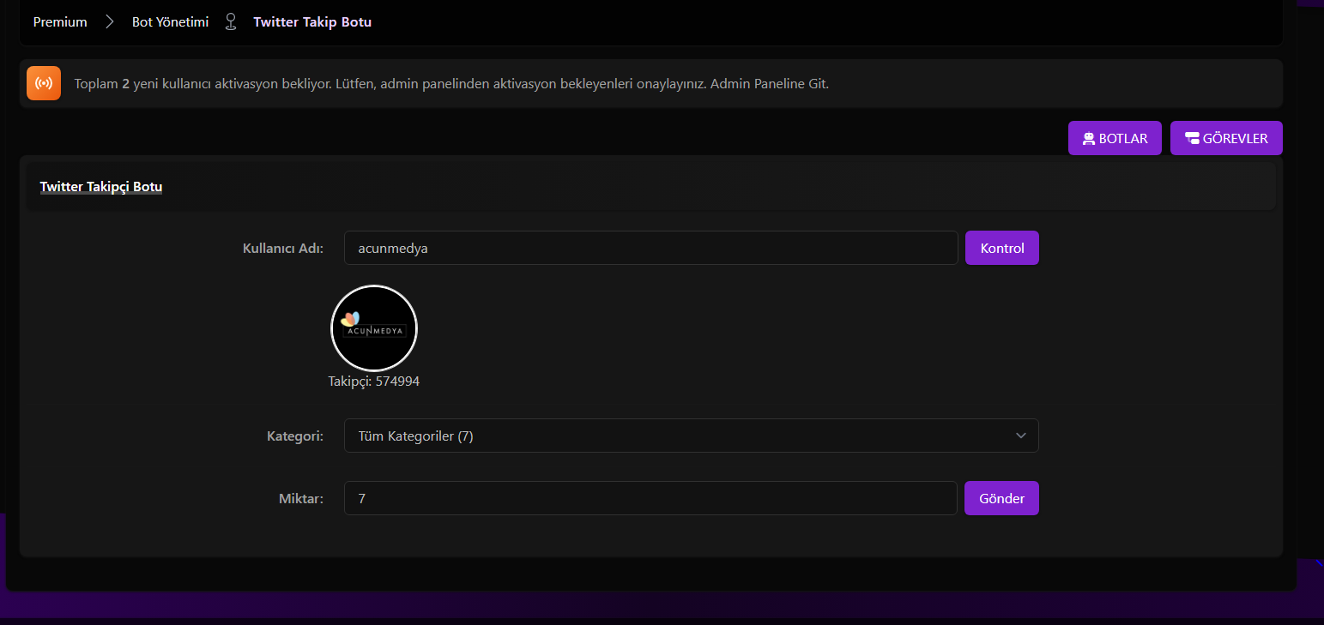Click the tasks icon on GÖREVLER button

click(x=1192, y=139)
